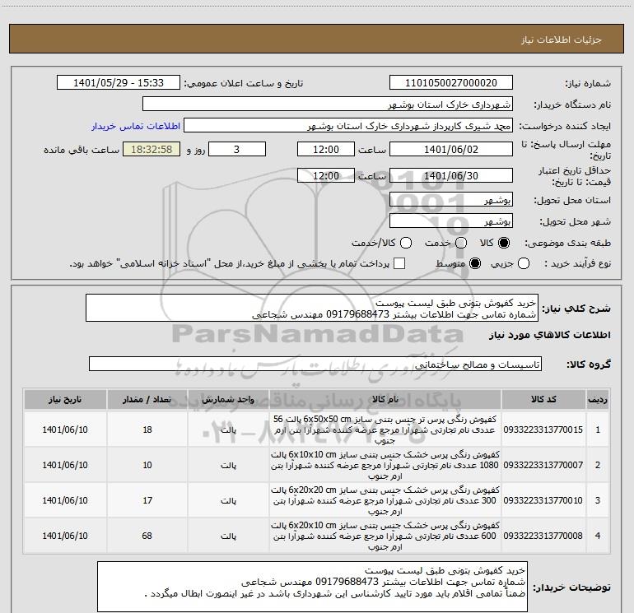
Task: Click the واحد شمارش column header
Action: point(228,400)
